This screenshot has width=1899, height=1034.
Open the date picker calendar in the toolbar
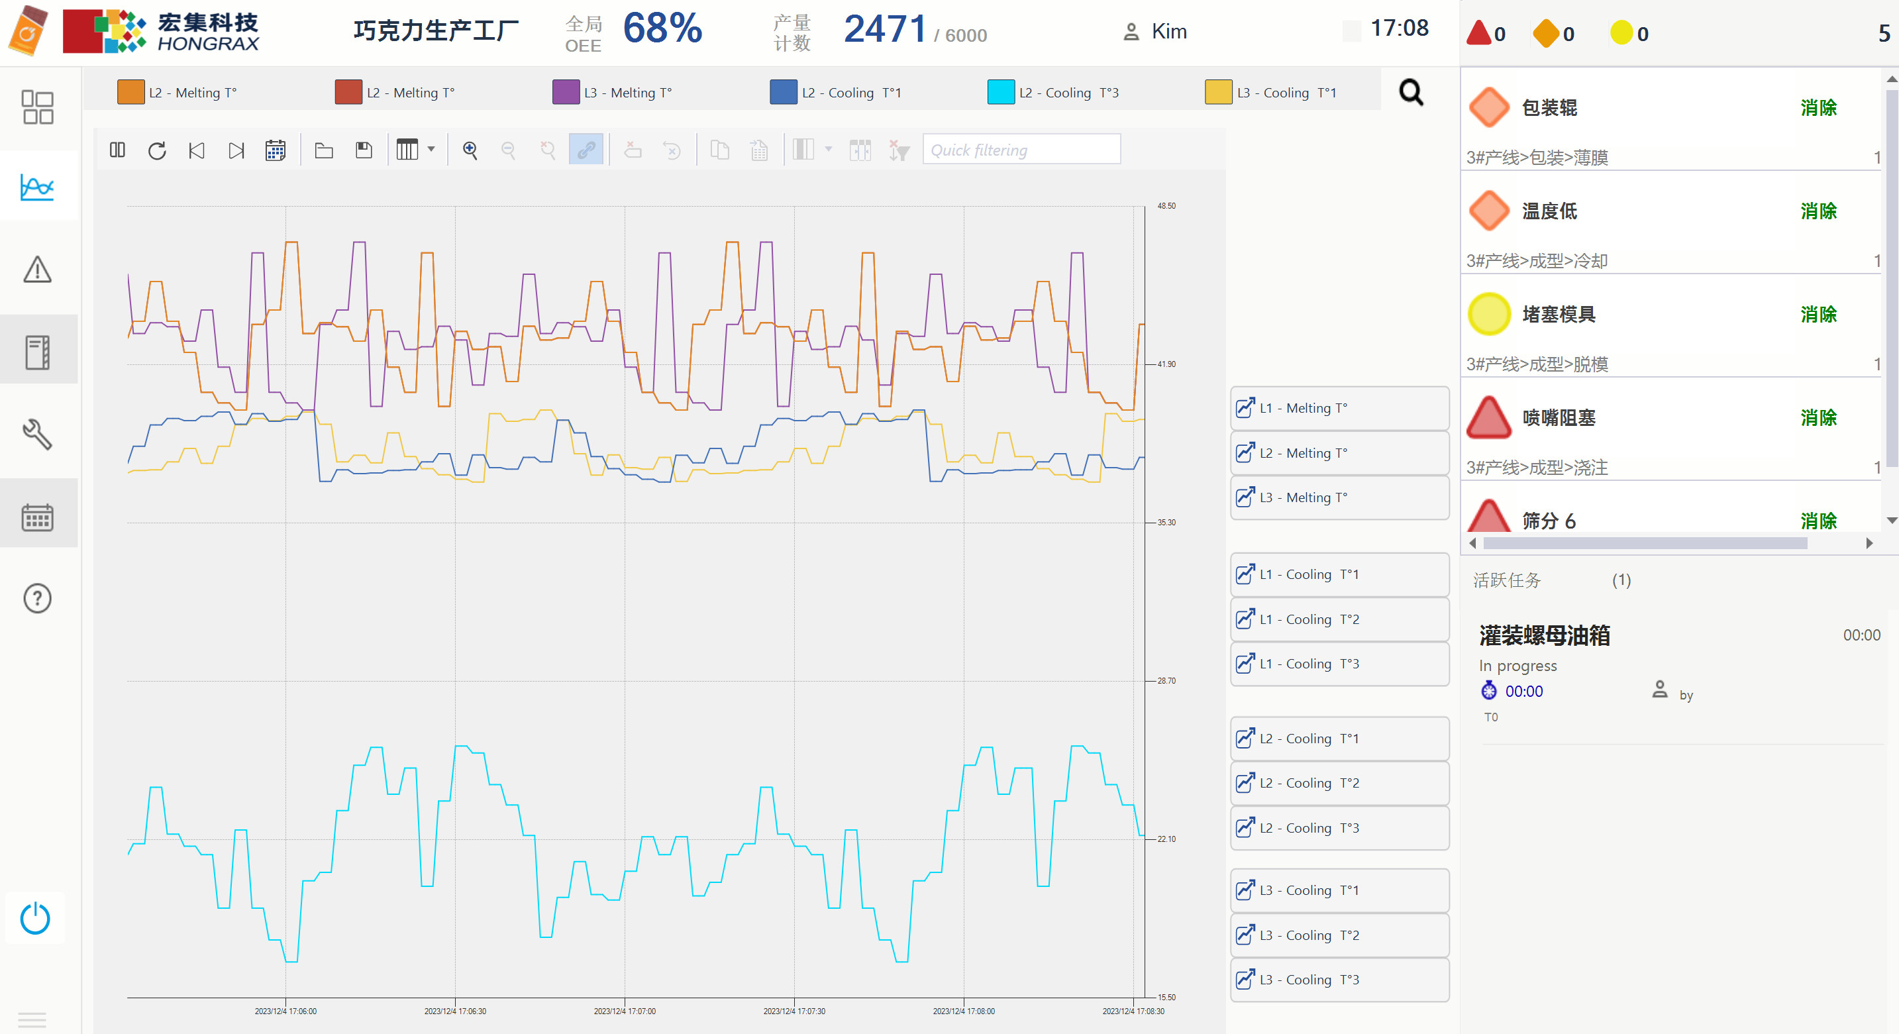coord(276,150)
